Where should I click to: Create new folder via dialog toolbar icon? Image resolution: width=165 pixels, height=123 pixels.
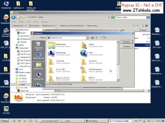(100, 38)
